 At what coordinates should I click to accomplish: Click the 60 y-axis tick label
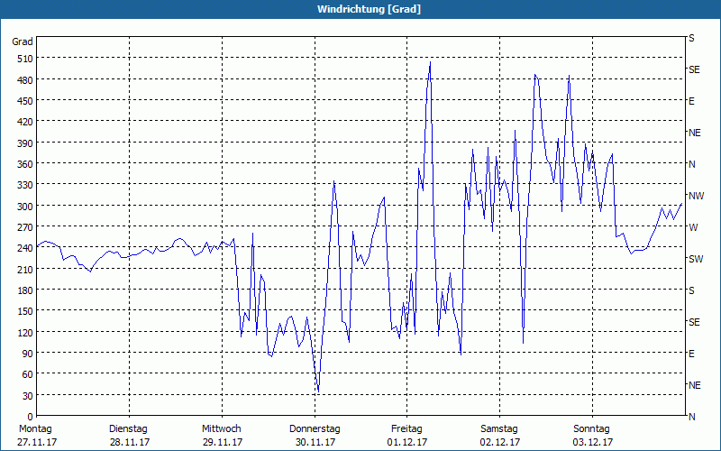[x=28, y=374]
